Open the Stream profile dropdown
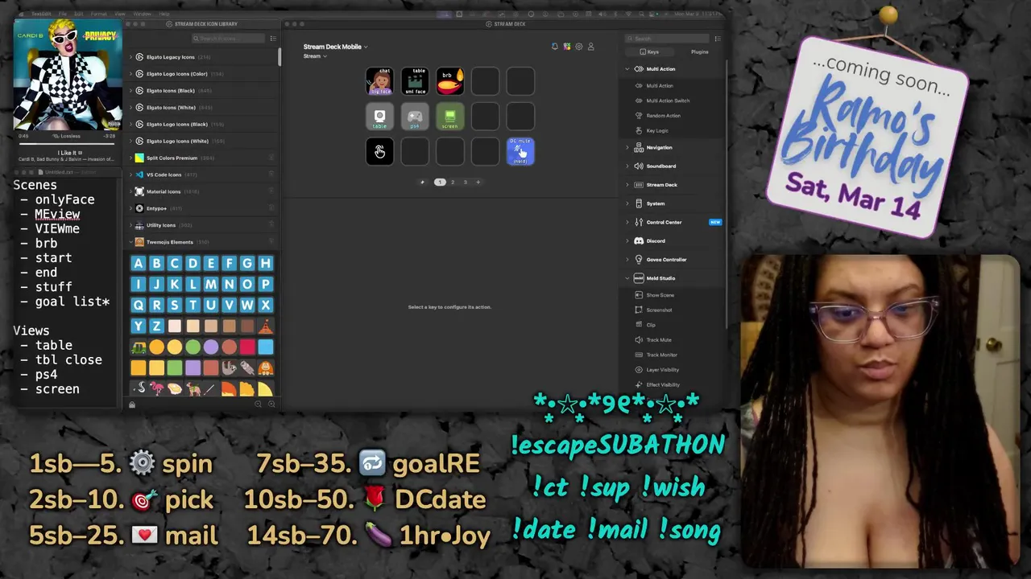Viewport: 1031px width, 579px height. click(x=315, y=56)
